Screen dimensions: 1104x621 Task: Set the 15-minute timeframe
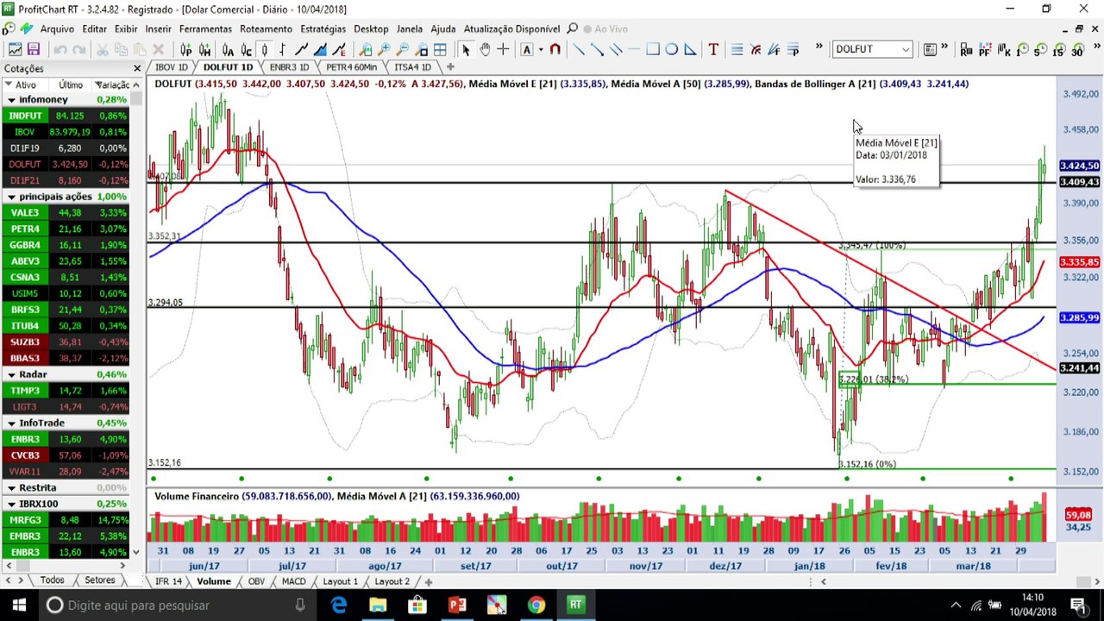click(1058, 49)
